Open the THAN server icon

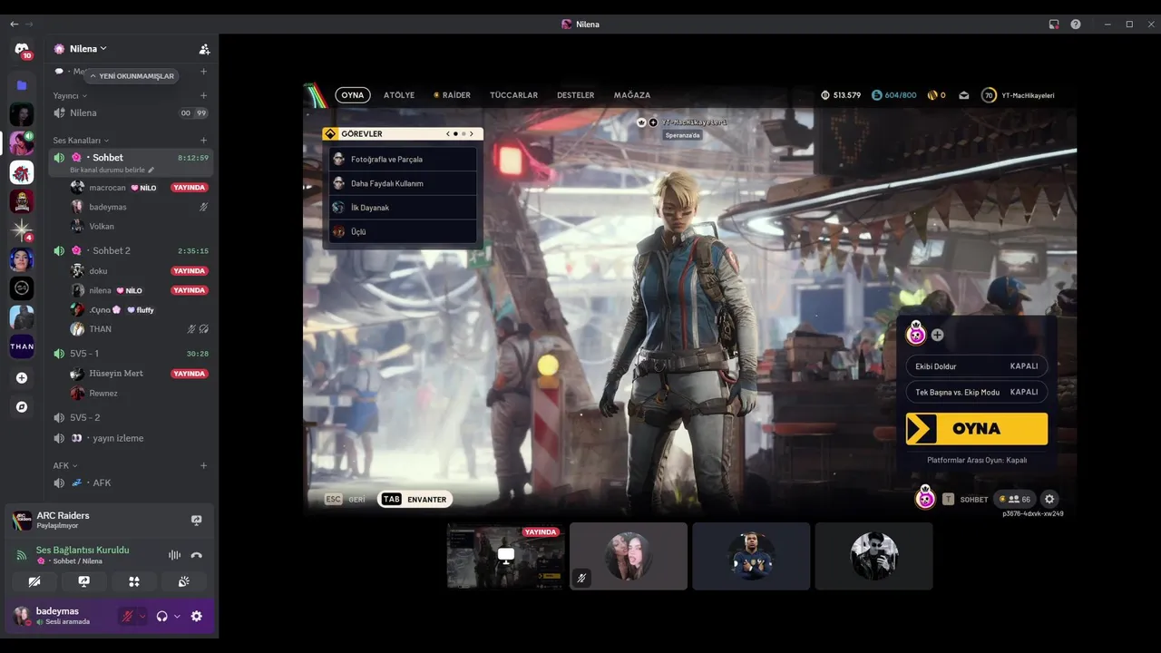tap(22, 346)
